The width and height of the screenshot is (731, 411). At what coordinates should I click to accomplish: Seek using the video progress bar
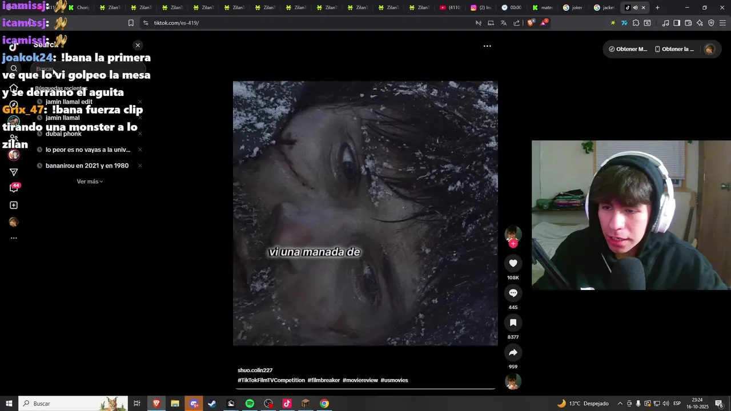click(366, 389)
